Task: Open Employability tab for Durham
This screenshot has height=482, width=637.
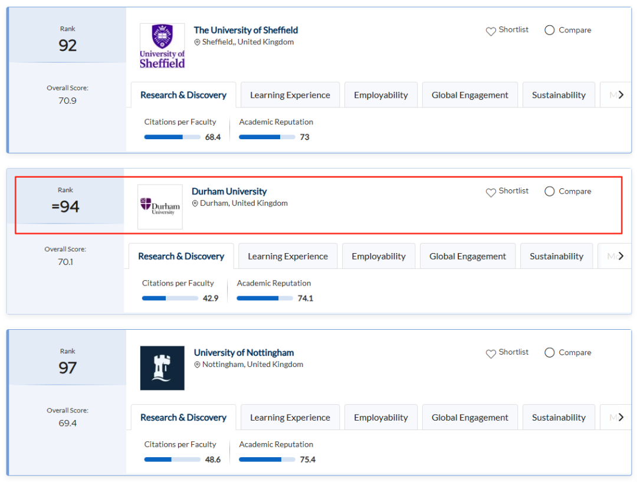Action: pos(379,257)
